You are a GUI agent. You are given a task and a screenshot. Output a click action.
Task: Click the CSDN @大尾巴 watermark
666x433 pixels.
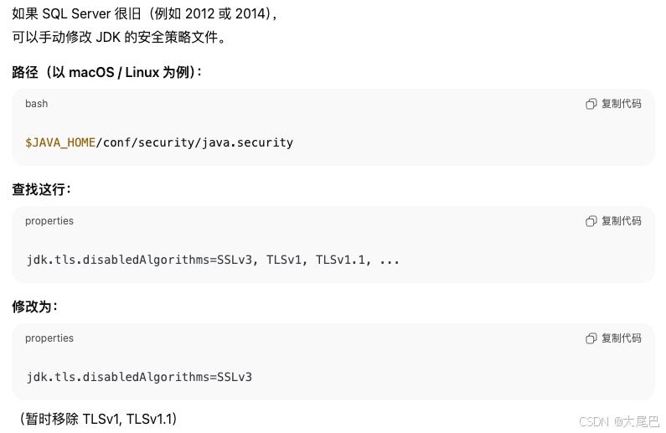pos(619,421)
